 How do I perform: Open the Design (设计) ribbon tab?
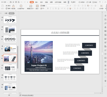(41, 2)
